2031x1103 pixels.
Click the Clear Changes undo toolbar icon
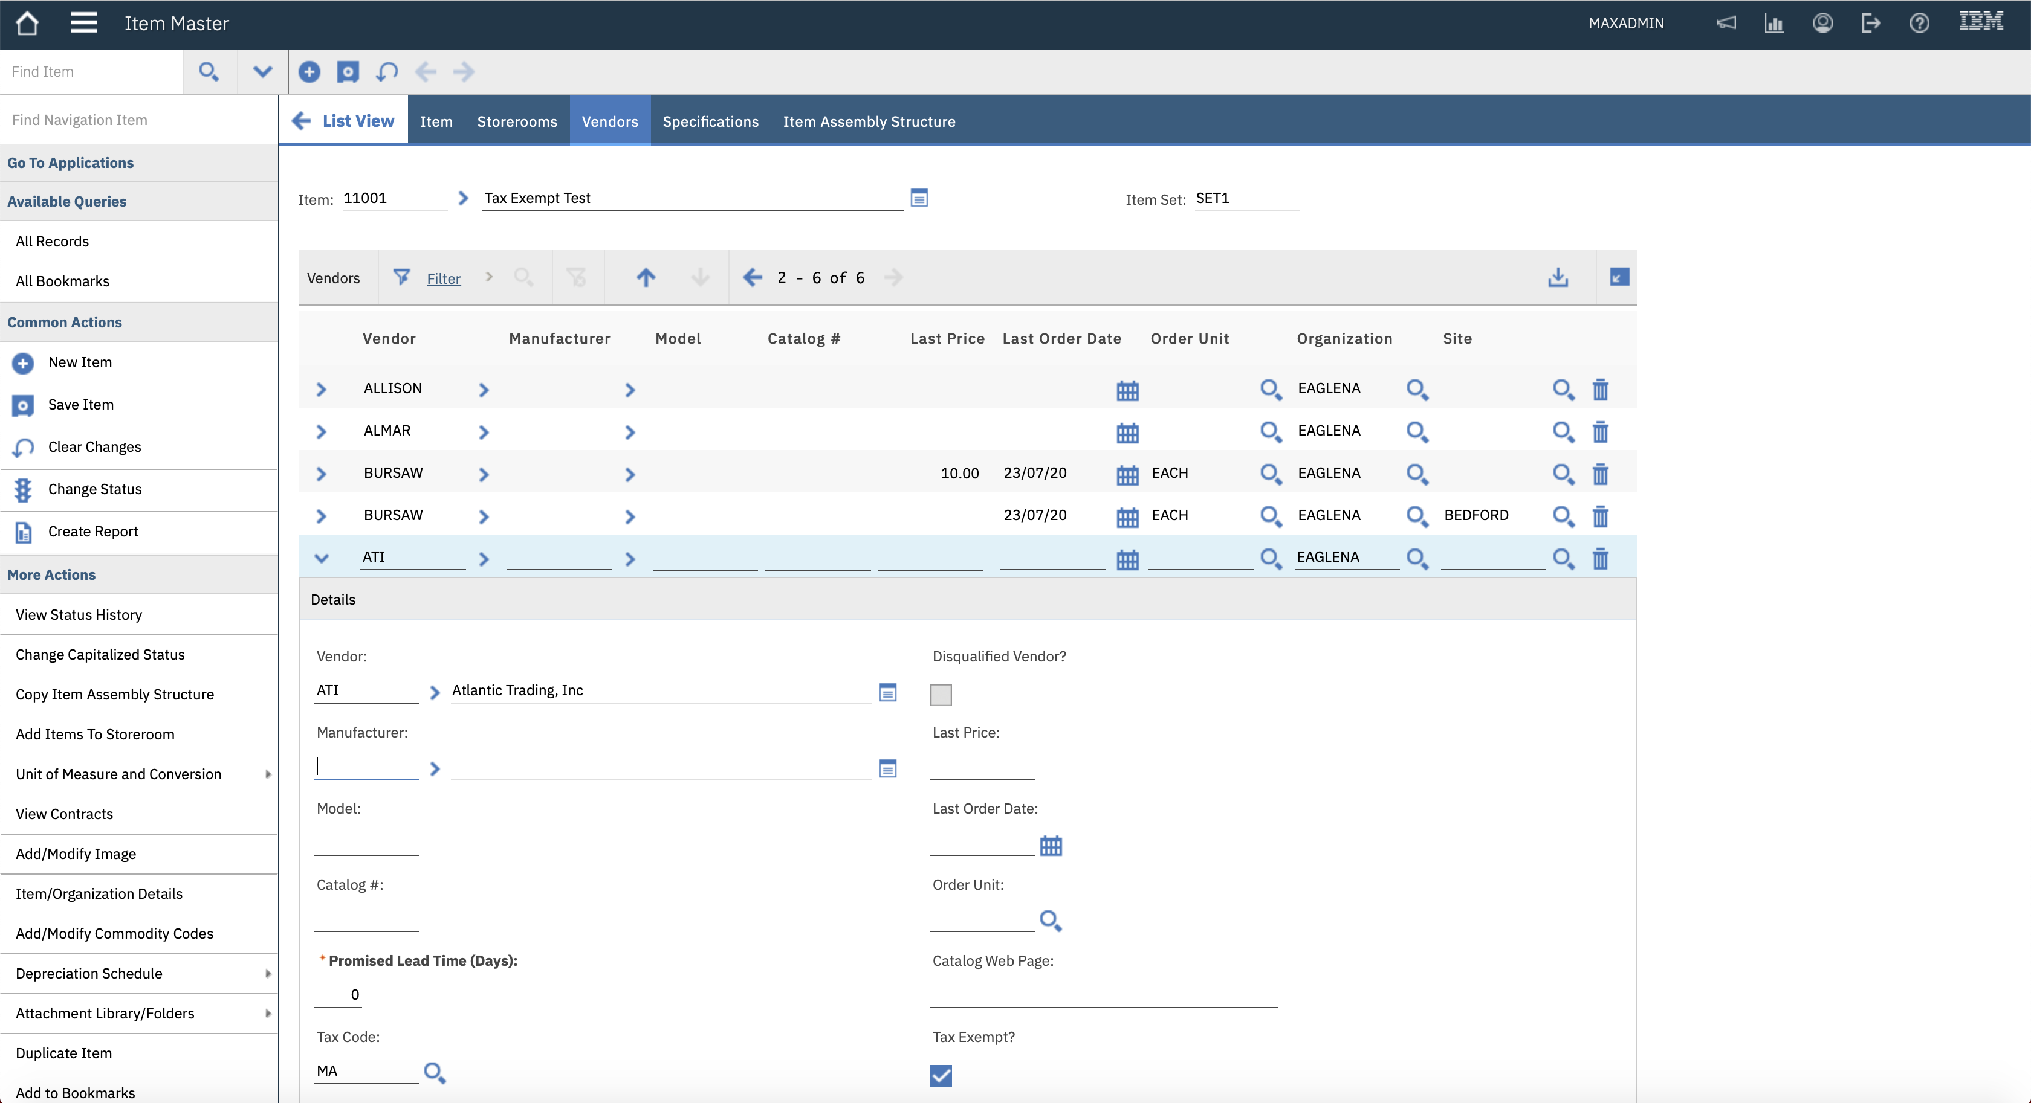point(386,72)
